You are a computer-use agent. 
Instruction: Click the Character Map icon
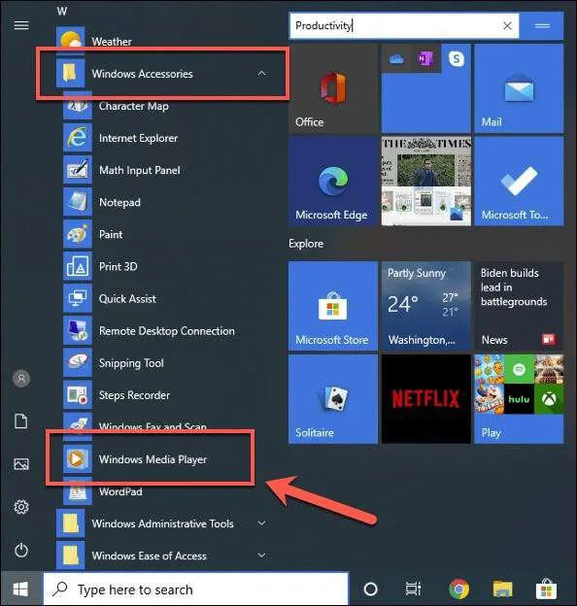pyautogui.click(x=78, y=105)
